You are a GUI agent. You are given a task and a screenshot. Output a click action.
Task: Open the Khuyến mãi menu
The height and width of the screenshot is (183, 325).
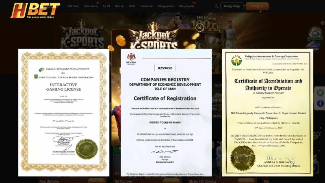click(x=186, y=6)
